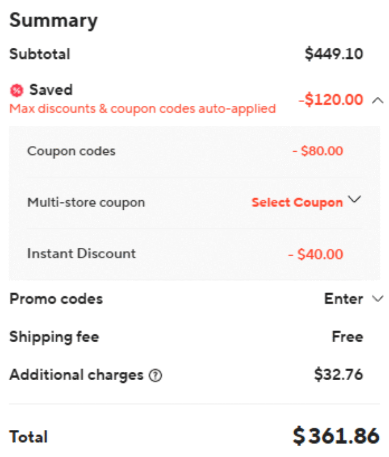
Task: Click the Max discounts auto-applied notice text
Action: click(142, 108)
